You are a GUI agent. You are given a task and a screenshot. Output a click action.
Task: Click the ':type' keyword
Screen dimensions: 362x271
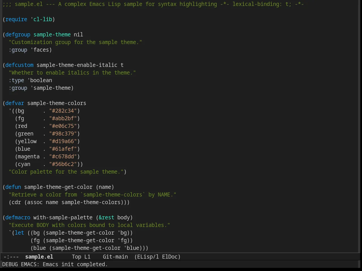[16, 80]
